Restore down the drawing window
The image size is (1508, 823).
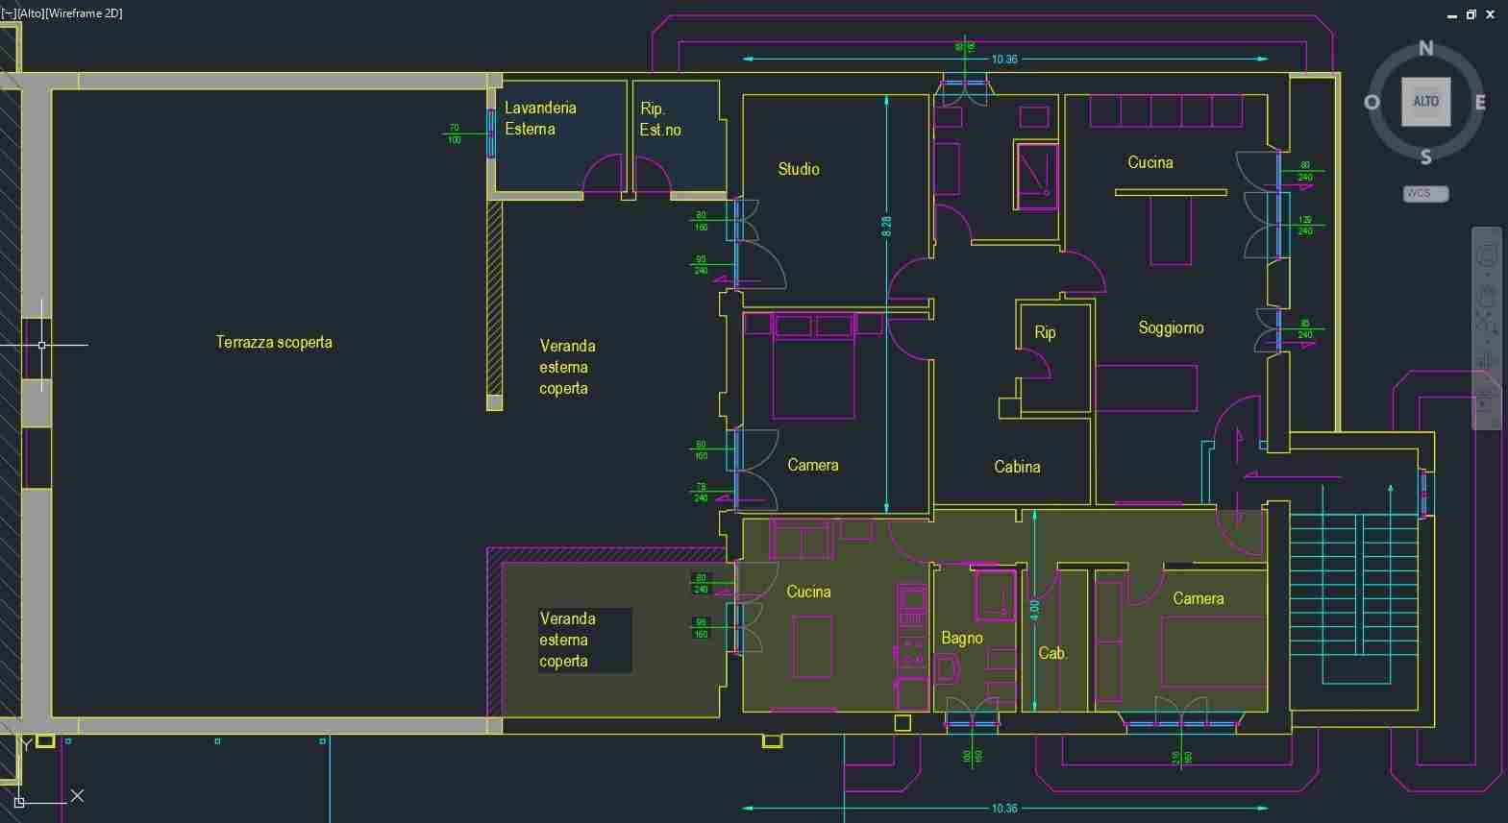(1471, 14)
